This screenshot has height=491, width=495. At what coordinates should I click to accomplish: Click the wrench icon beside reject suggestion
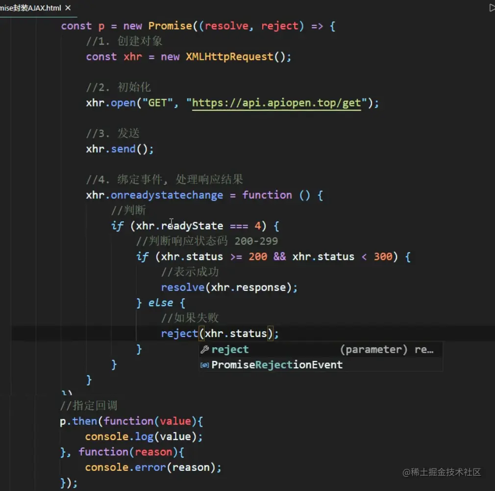[204, 349]
